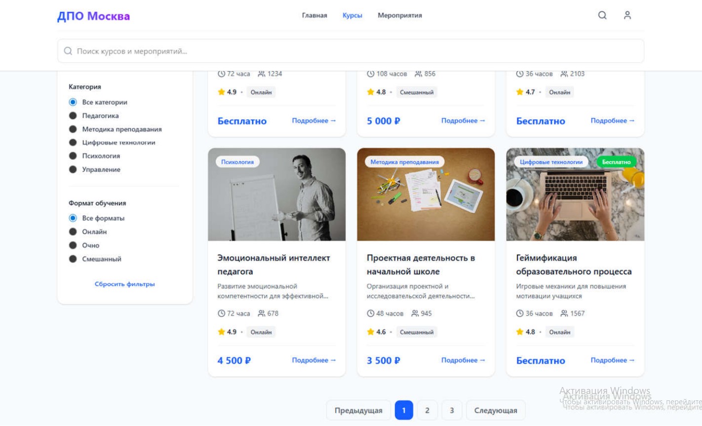
Task: Choose the Онлайн format filter
Action: 73,232
